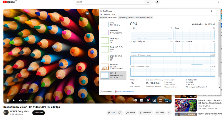Screen dimensions: 222x116
Task: Enter fullscreen mode on video
Action: pos(167,100)
